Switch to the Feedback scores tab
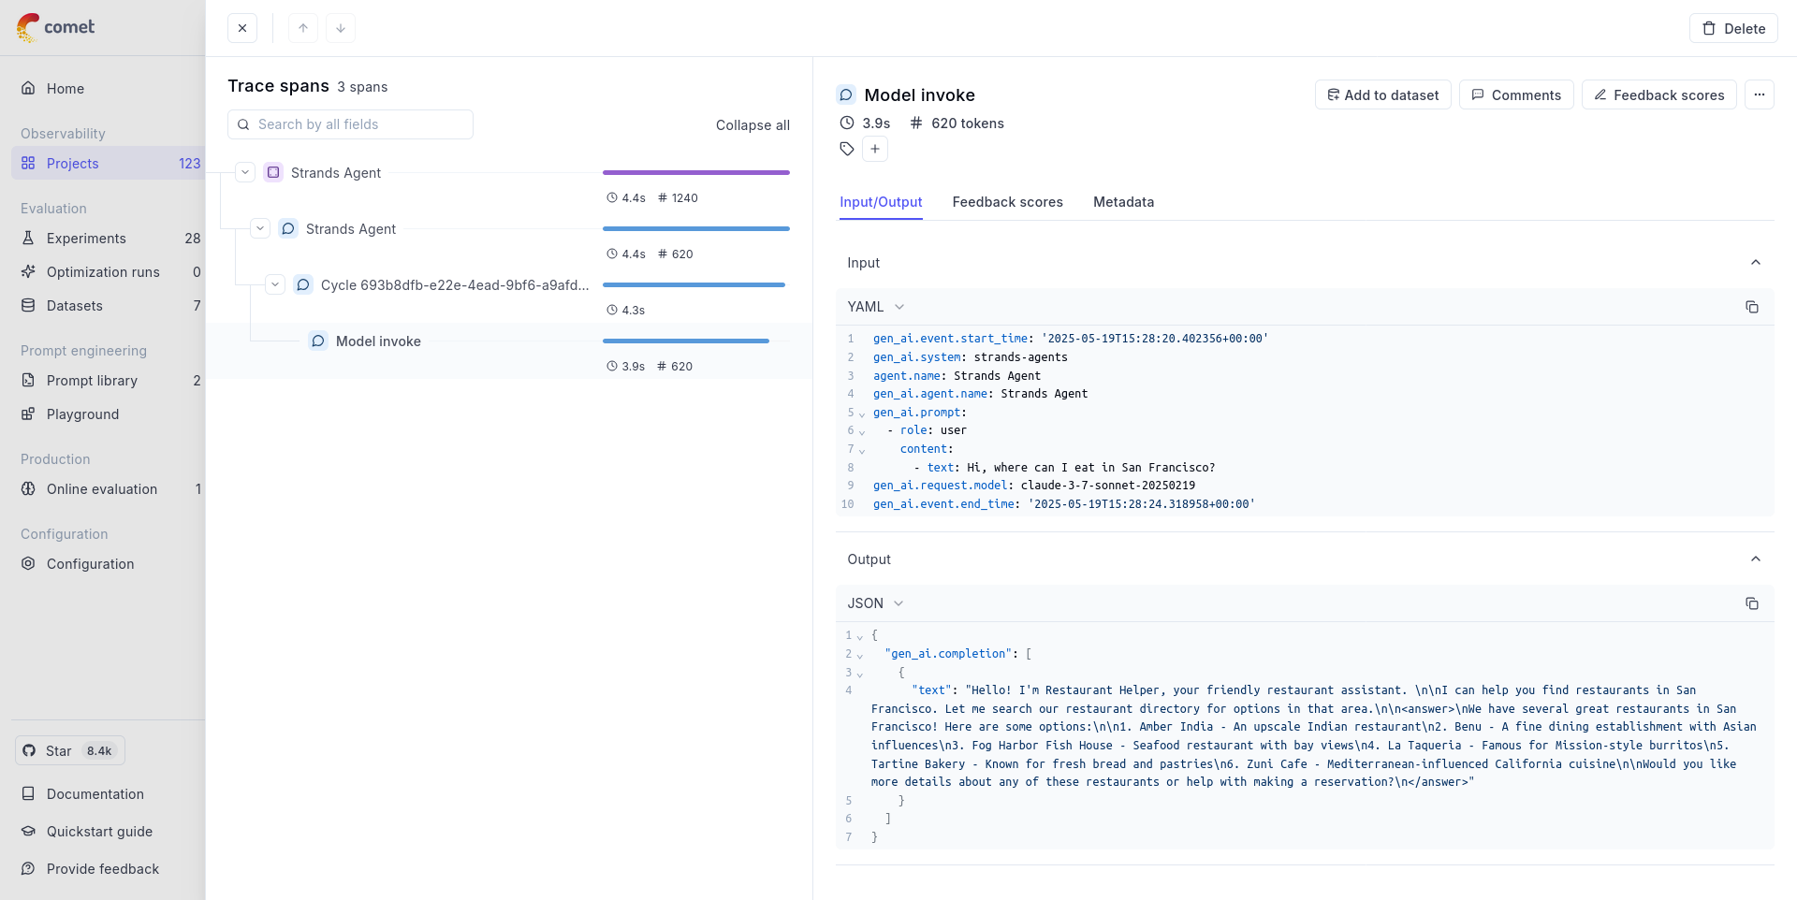The width and height of the screenshot is (1797, 900). pyautogui.click(x=1007, y=202)
